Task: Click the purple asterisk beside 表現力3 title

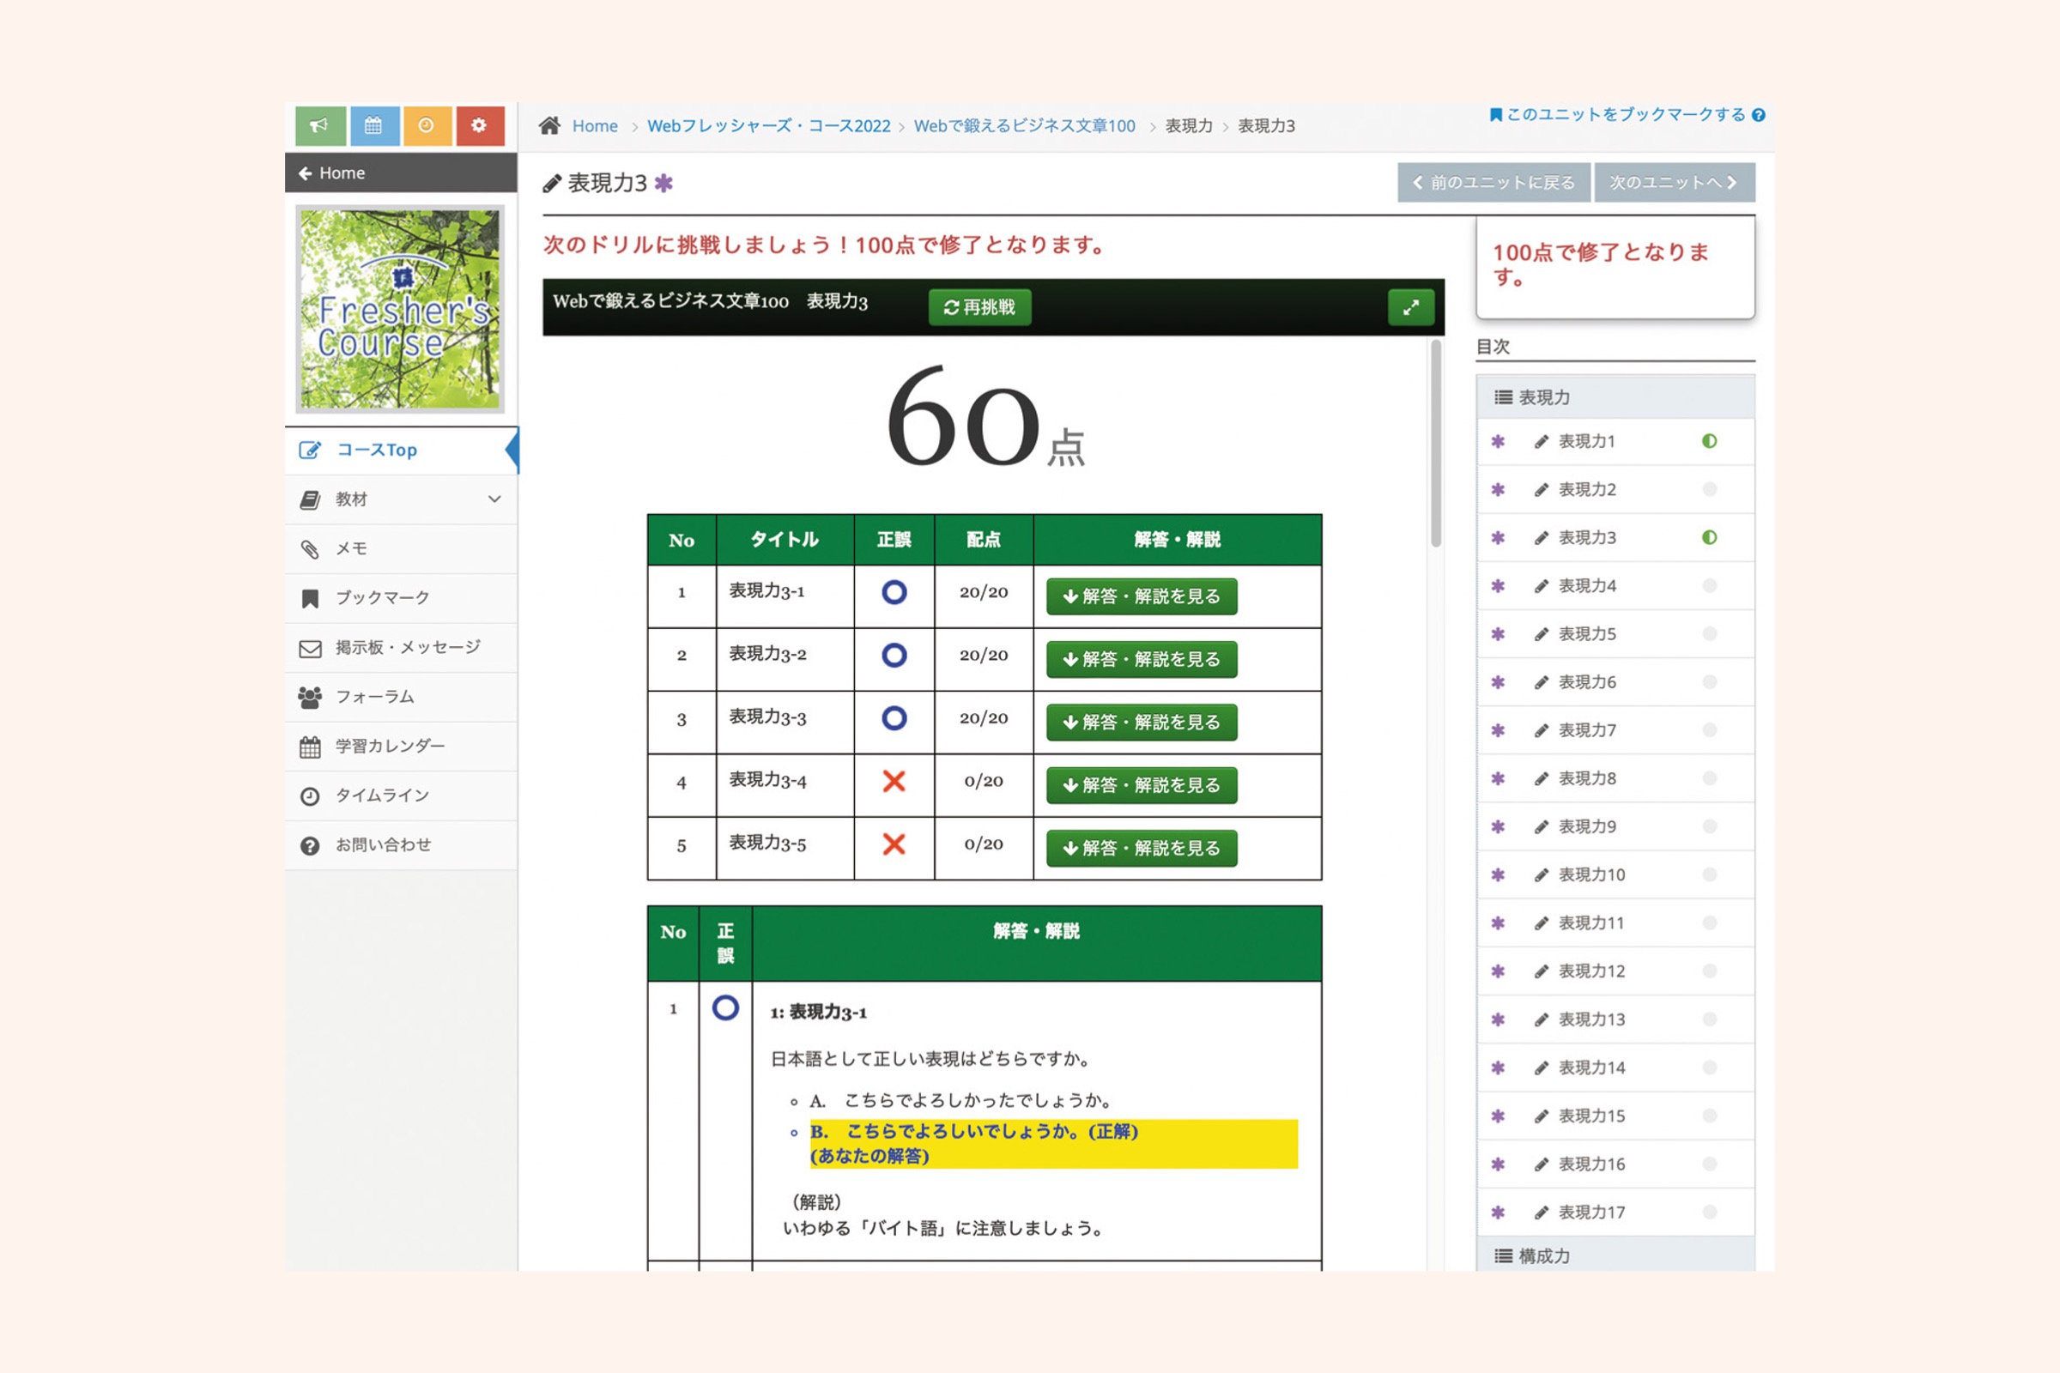Action: [x=663, y=183]
